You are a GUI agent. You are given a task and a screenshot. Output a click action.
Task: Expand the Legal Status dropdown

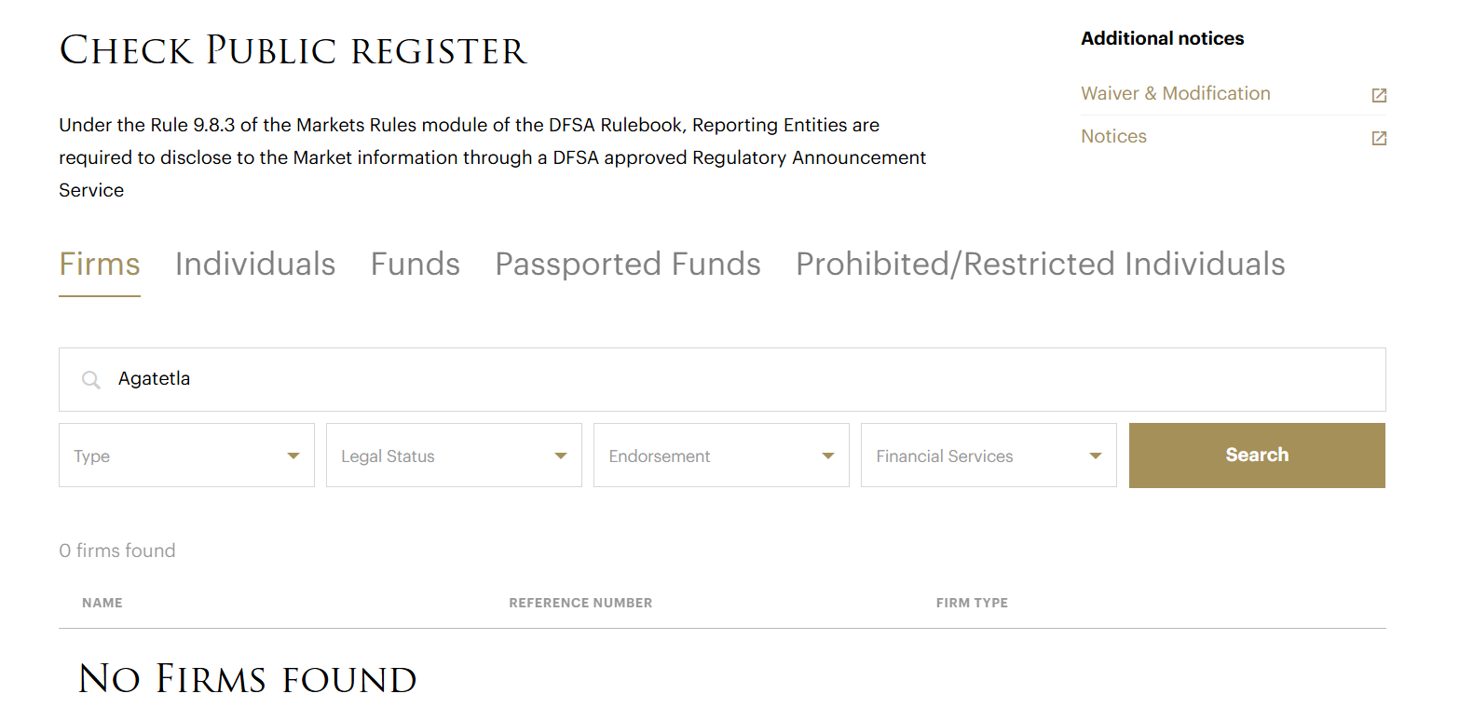(454, 456)
